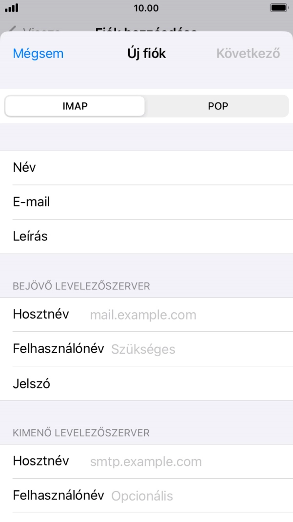
Task: Tap the back chevron behind the sheet
Action: click(x=13, y=30)
